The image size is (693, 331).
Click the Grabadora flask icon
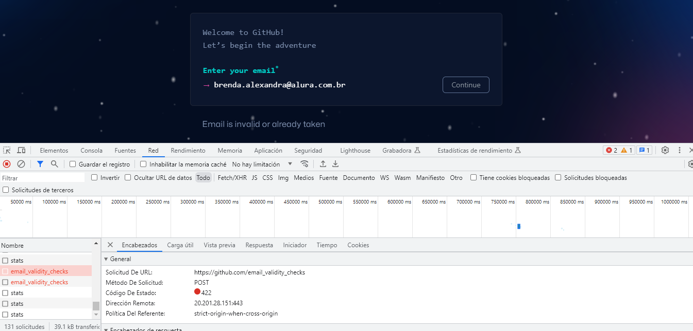click(417, 151)
